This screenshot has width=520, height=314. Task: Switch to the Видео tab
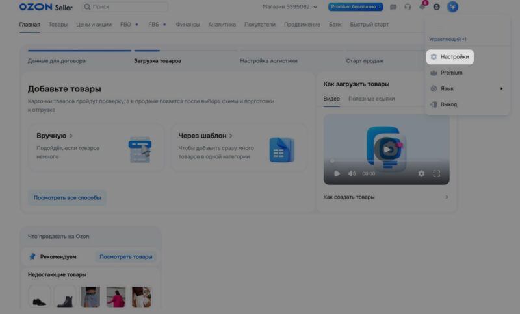(331, 99)
